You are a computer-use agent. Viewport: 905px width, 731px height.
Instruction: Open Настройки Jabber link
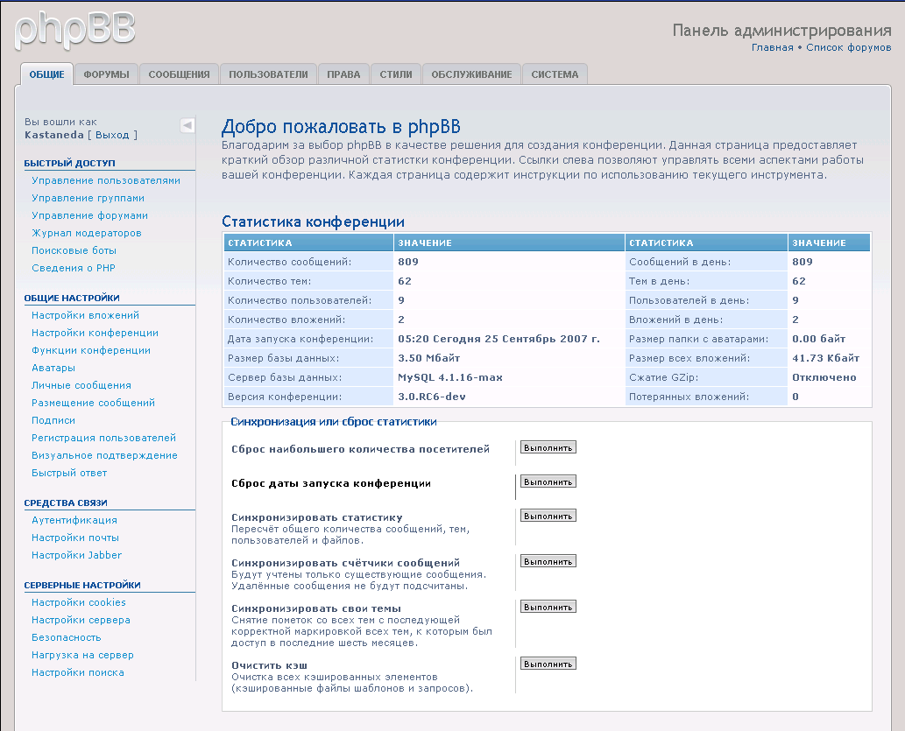point(77,555)
